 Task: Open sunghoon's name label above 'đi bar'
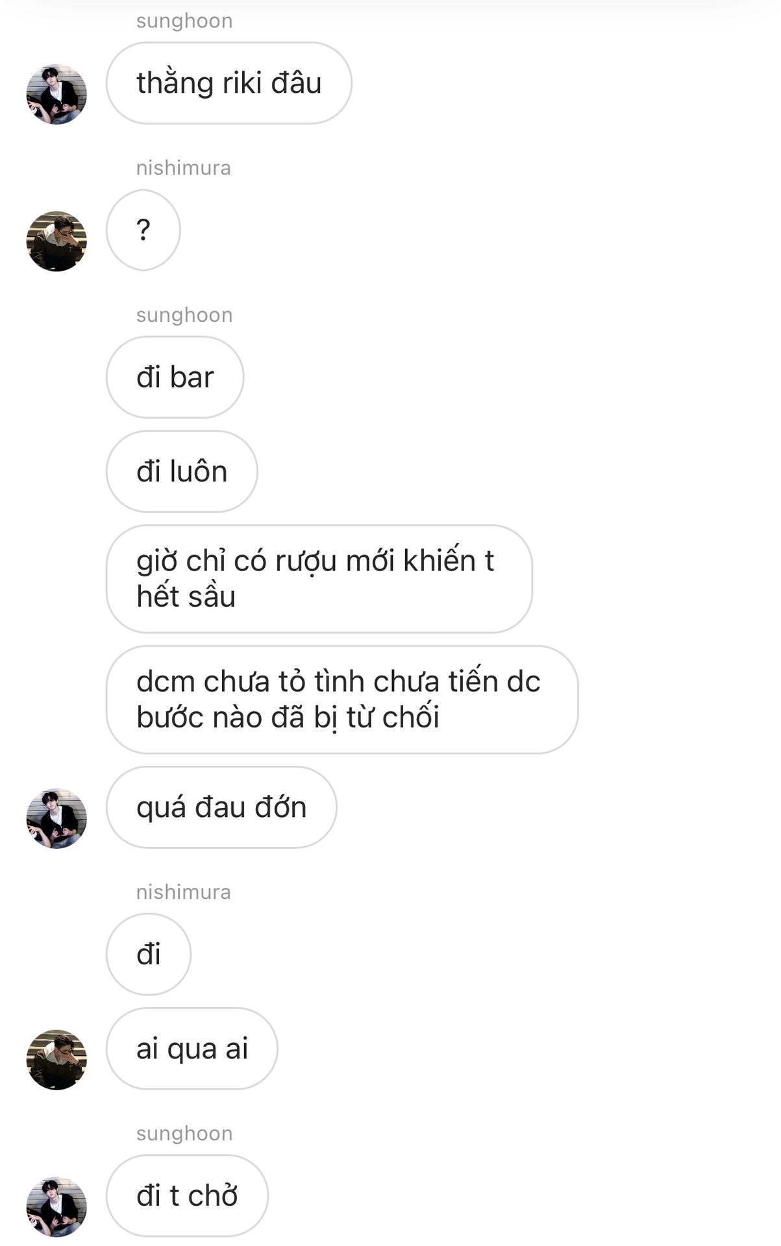click(x=184, y=315)
